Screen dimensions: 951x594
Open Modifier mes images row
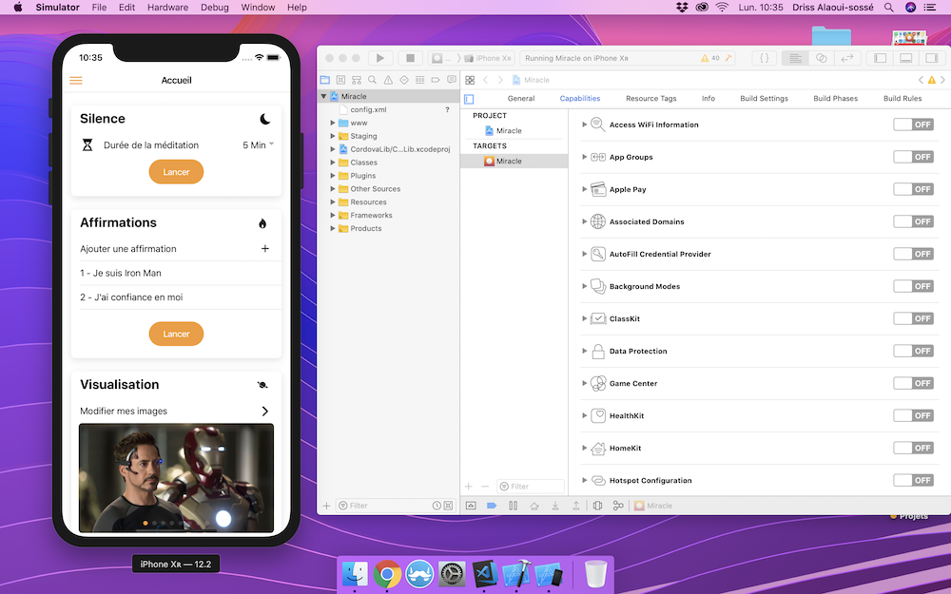(177, 411)
